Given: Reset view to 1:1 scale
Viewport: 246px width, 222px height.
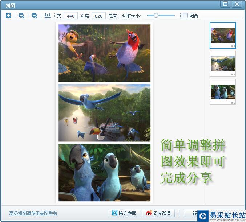Looking at the screenshot, I should click(47, 16).
